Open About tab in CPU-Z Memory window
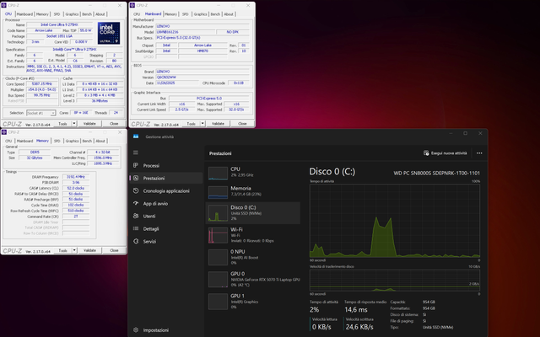 point(100,141)
